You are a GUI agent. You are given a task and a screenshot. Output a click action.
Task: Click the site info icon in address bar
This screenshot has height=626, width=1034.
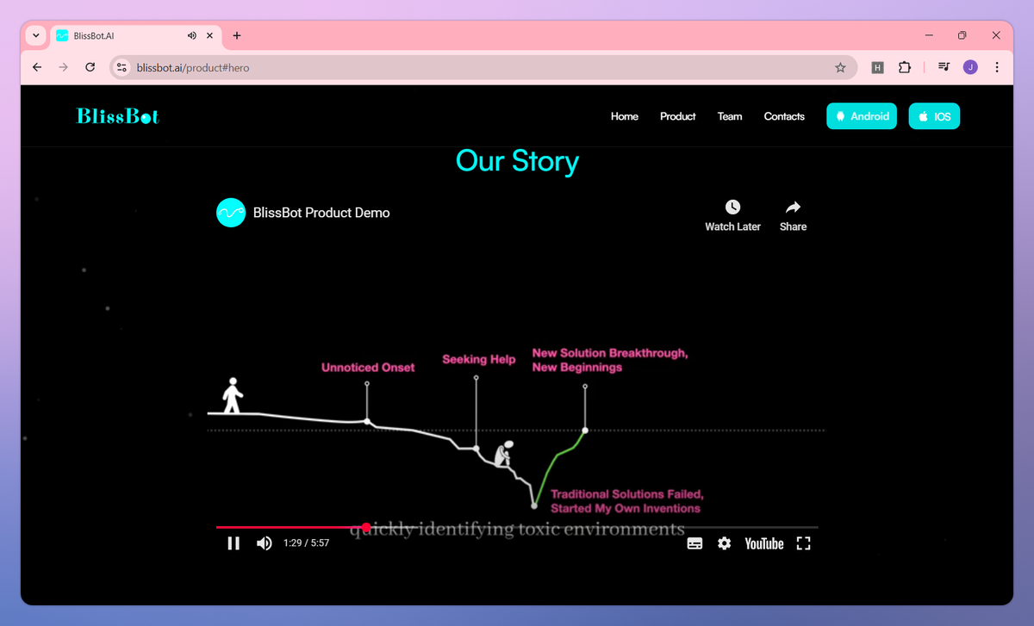(121, 67)
